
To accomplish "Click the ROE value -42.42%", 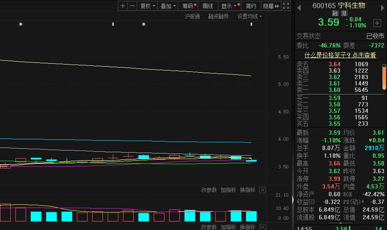I will pyautogui.click(x=374, y=194).
